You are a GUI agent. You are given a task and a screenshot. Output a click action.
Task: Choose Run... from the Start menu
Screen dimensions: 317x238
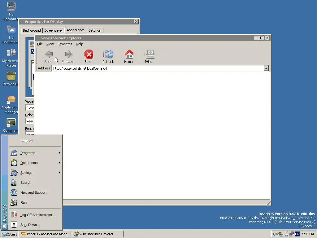[x=35, y=202]
